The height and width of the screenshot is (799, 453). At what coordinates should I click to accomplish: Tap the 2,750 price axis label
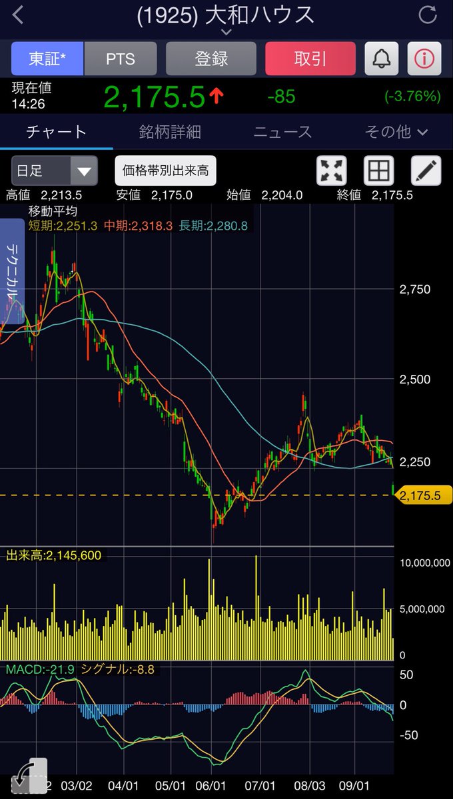coord(415,290)
